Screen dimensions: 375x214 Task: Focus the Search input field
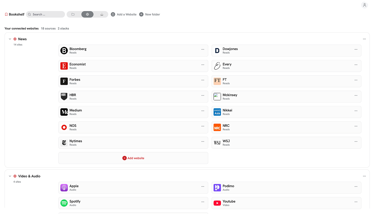(45, 14)
